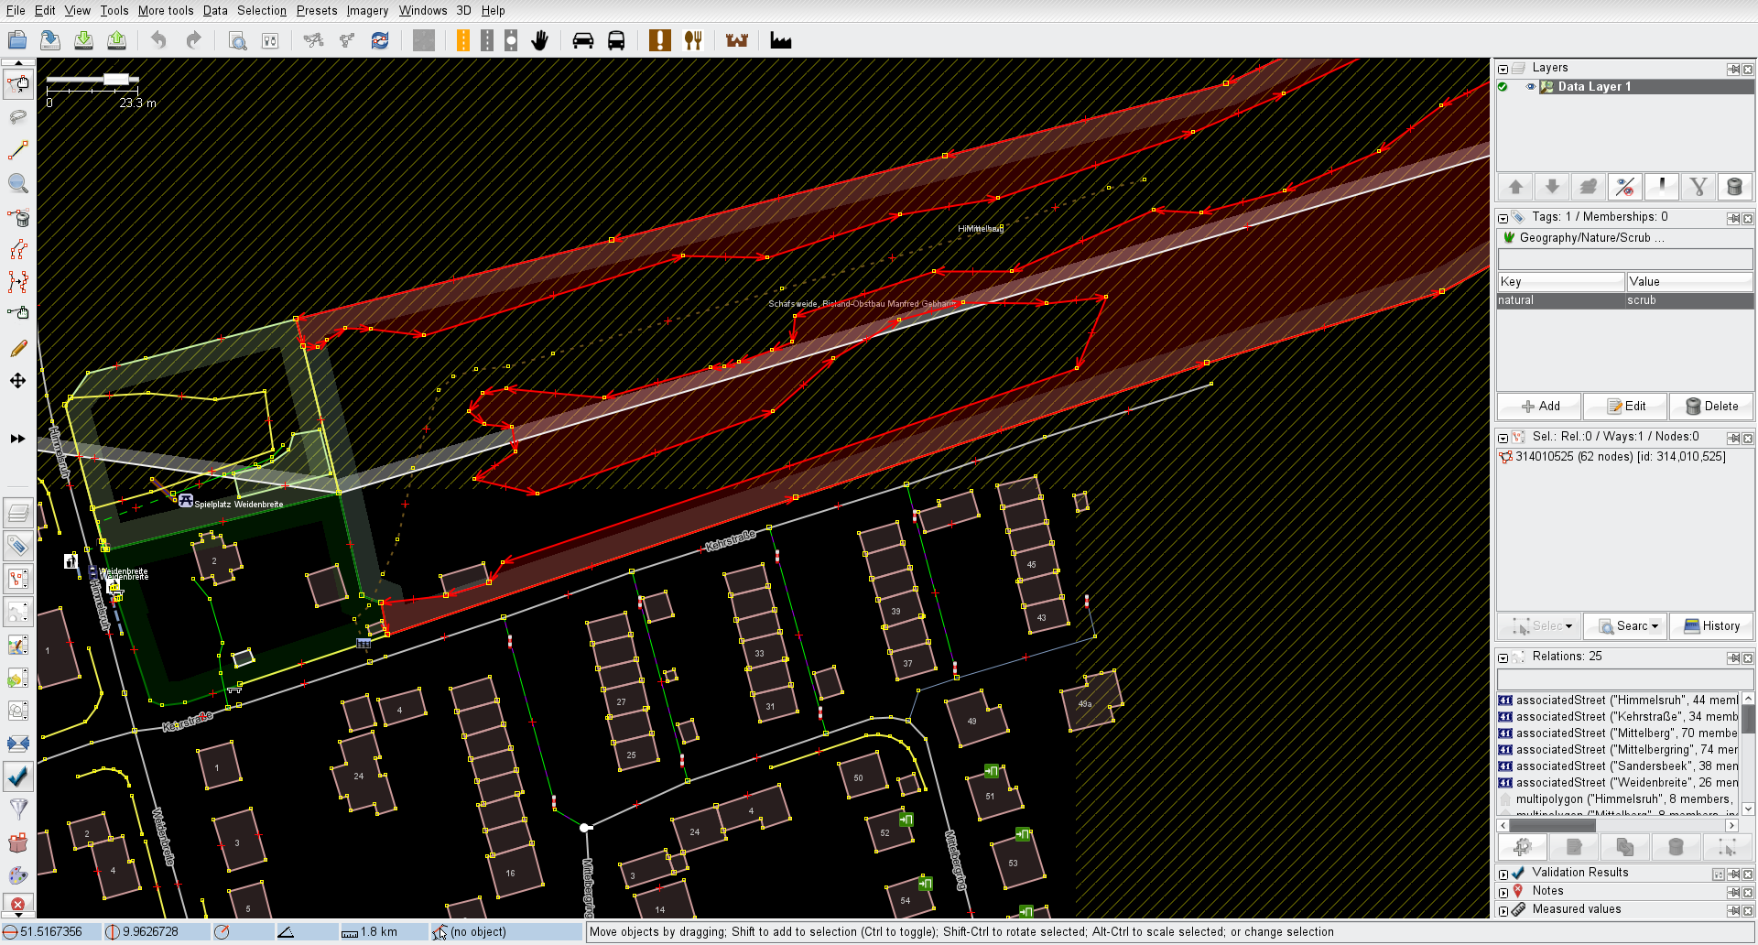Screen dimensions: 1758x945
Task: Click the Download map data icon
Action: (83, 40)
